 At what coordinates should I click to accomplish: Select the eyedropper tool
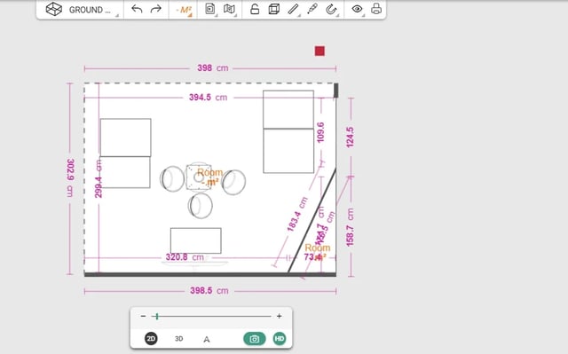pos(312,9)
